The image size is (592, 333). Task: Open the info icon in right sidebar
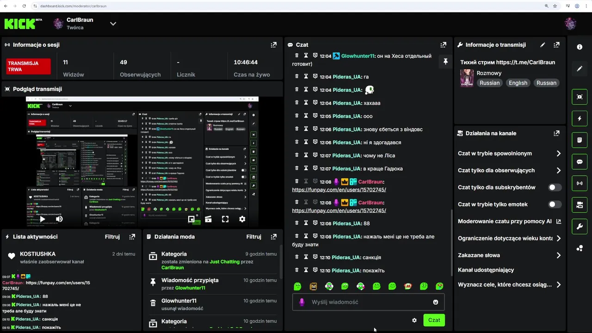580,47
